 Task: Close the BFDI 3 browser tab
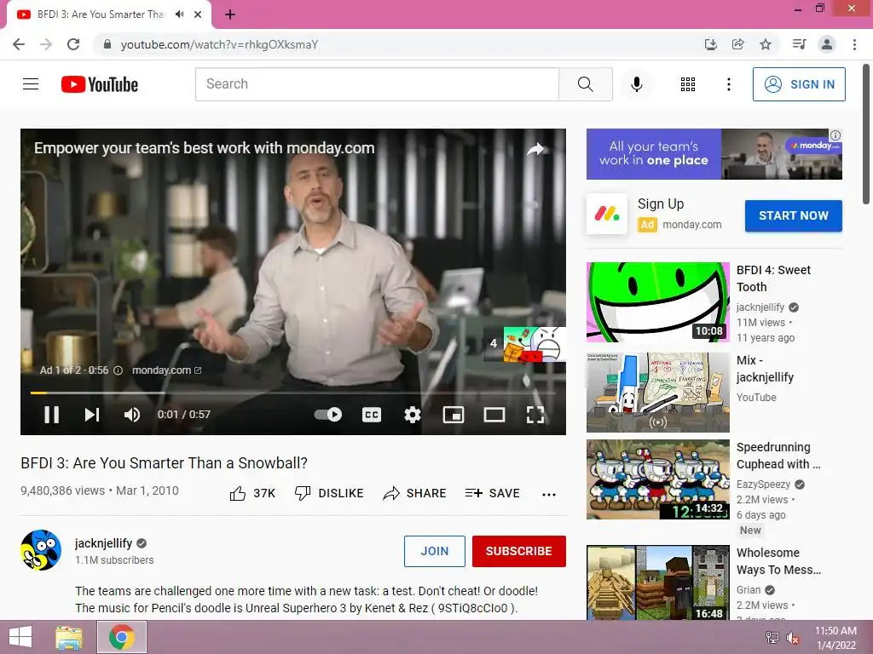(x=198, y=14)
